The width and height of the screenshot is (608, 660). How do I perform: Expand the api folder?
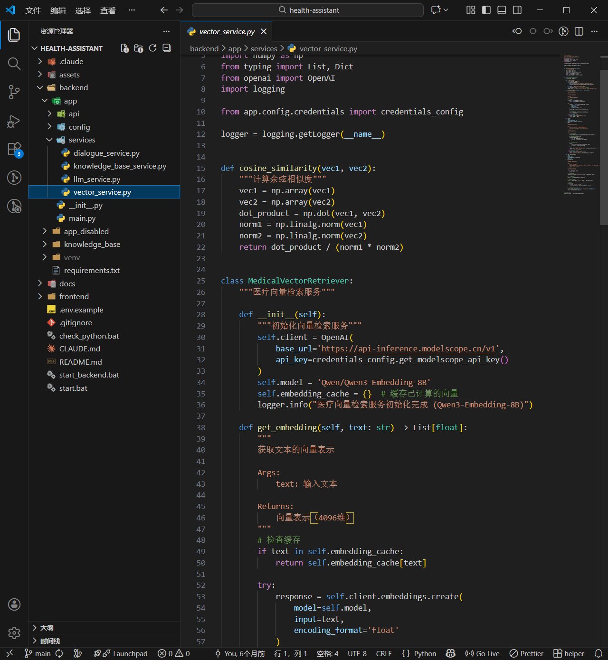click(104, 113)
